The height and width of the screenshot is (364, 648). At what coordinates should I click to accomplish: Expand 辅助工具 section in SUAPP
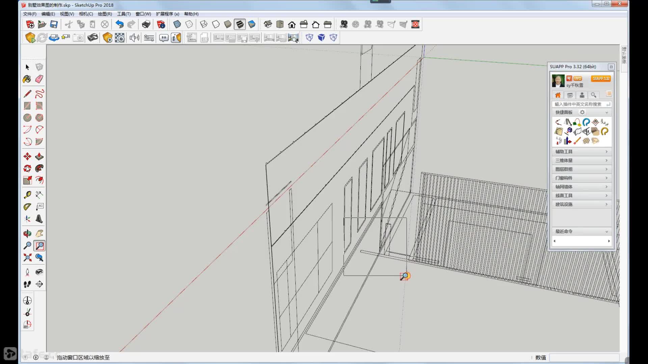582,152
